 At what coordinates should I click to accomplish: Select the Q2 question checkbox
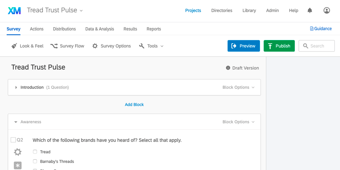click(x=13, y=140)
